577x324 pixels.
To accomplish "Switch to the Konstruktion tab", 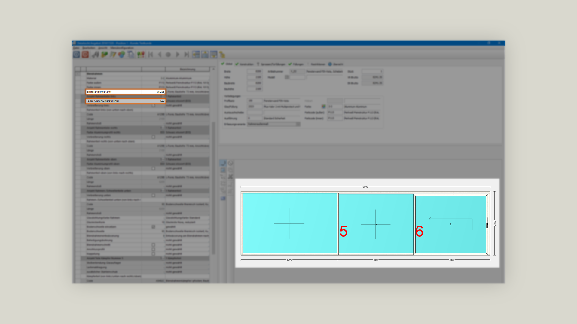I will [245, 64].
